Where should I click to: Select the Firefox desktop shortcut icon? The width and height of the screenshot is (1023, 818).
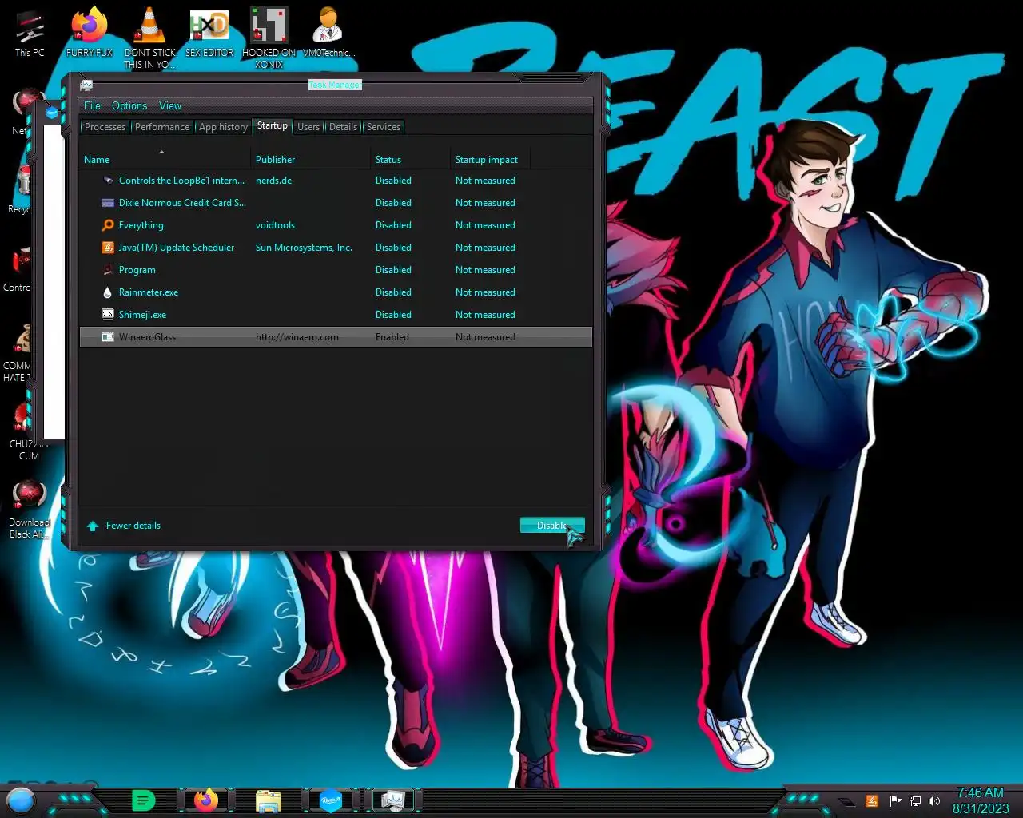tap(89, 26)
